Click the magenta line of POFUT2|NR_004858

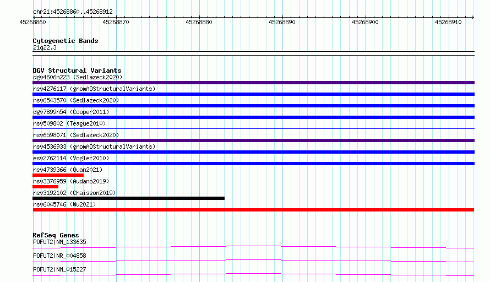[x=253, y=261]
